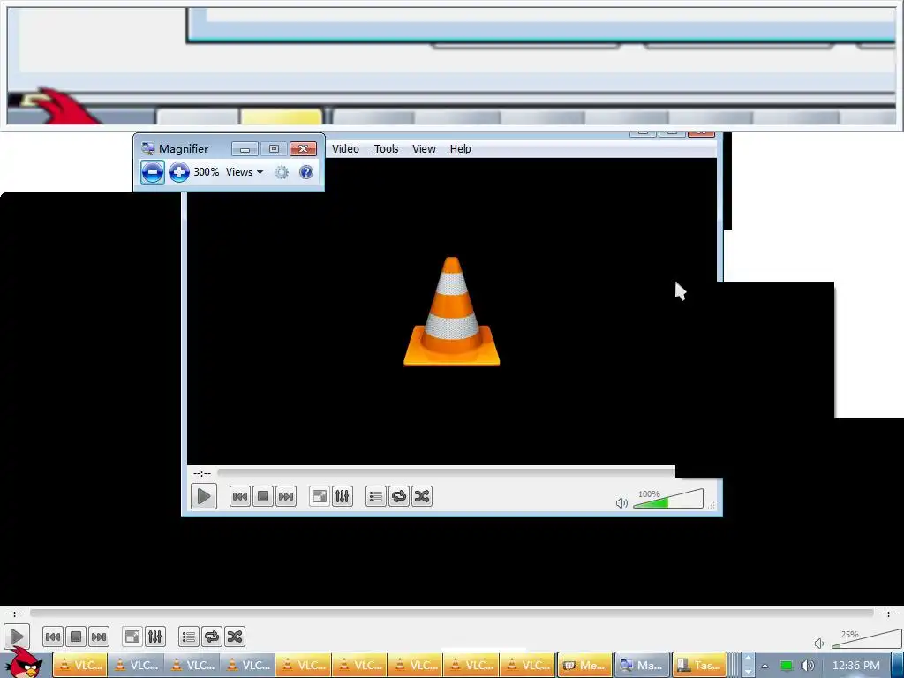
Task: Open extended settings in the 100% volume VLC window
Action: click(x=342, y=496)
